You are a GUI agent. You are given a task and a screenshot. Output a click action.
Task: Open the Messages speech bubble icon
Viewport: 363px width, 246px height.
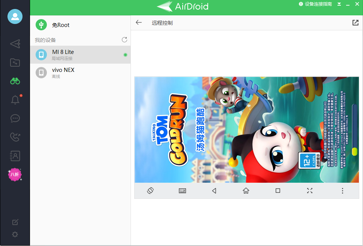pyautogui.click(x=15, y=118)
